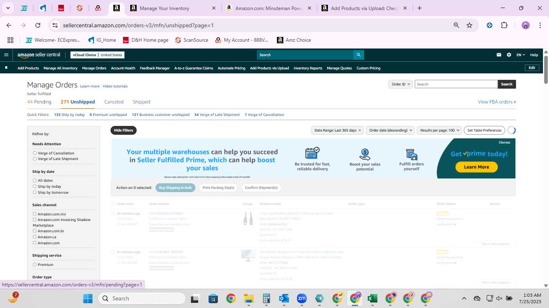
Task: Select the Premium shipping service option
Action: (x=35, y=265)
